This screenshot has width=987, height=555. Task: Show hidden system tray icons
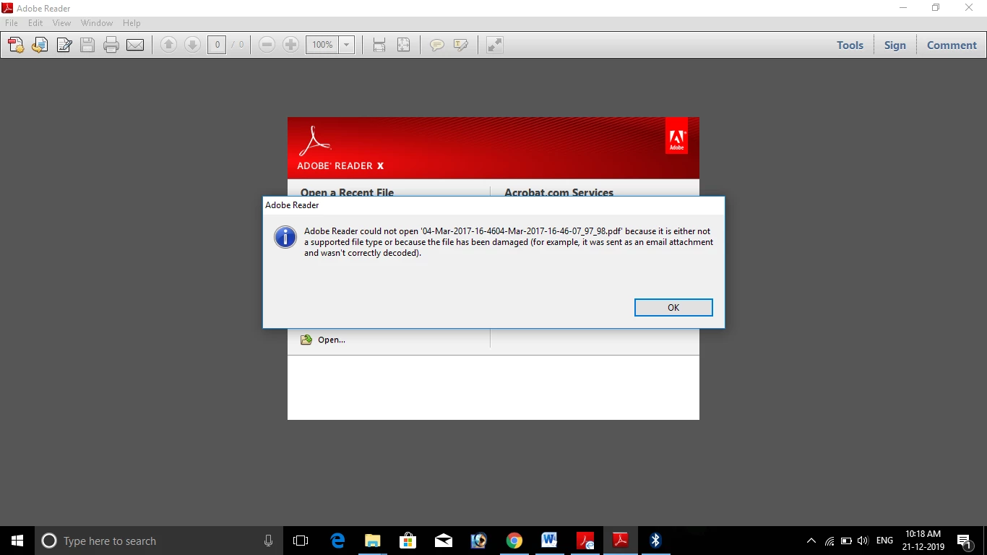click(811, 541)
